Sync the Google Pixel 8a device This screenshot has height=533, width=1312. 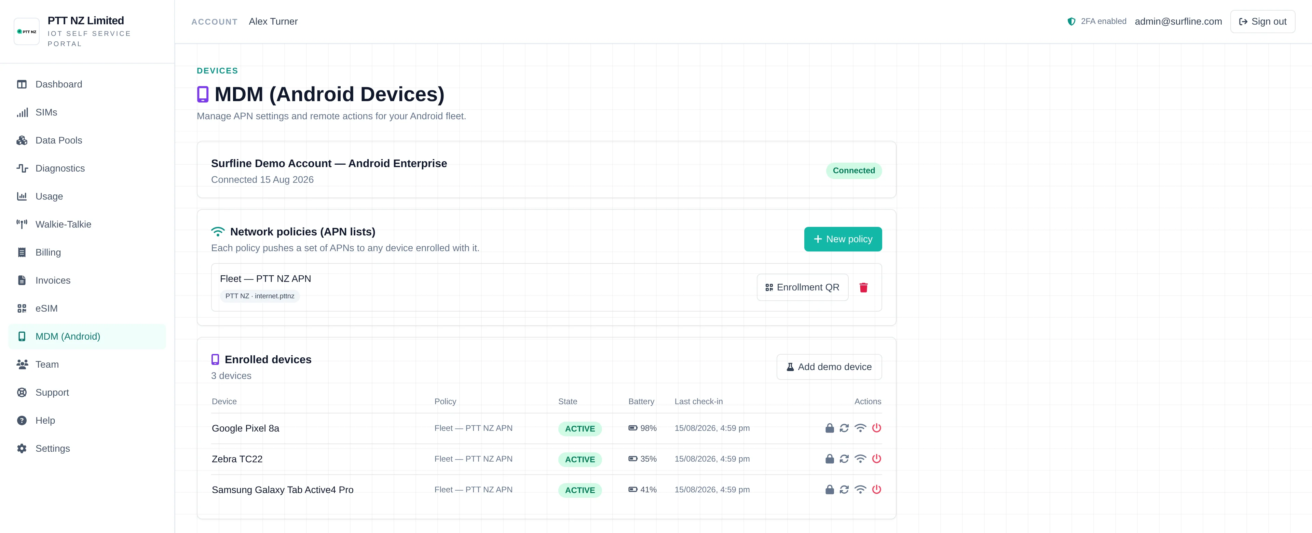844,428
